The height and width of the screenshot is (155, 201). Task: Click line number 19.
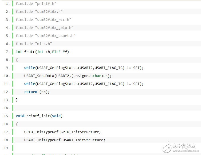[7, 148]
